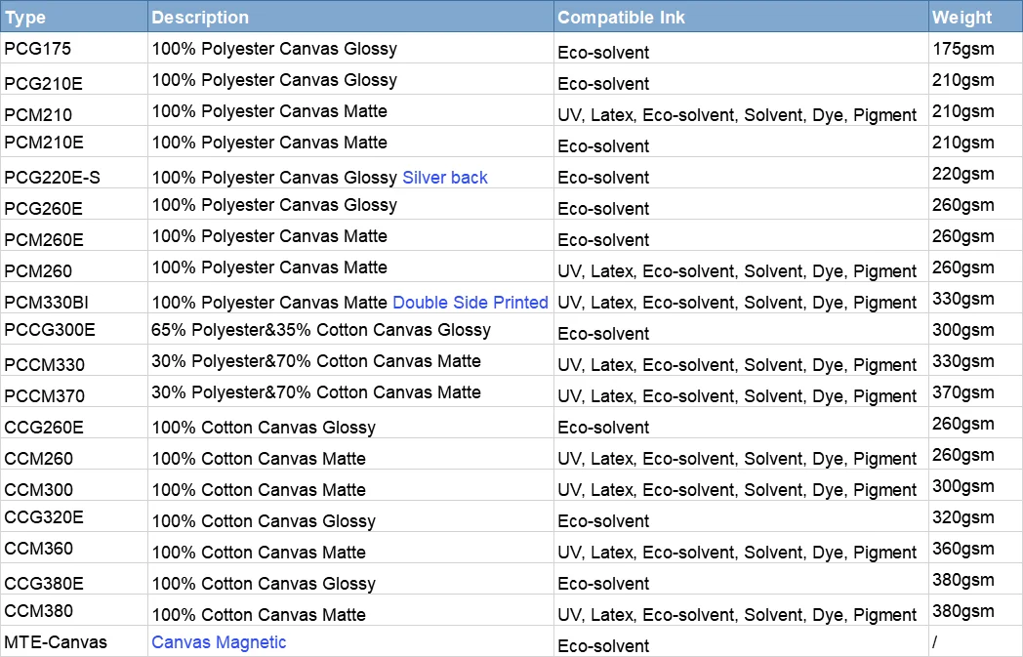This screenshot has width=1023, height=657.
Task: Click Eco-solvent ink cell in MTE-Canvas row
Action: pos(603,646)
